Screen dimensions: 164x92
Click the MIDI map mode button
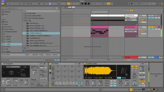(139, 4)
